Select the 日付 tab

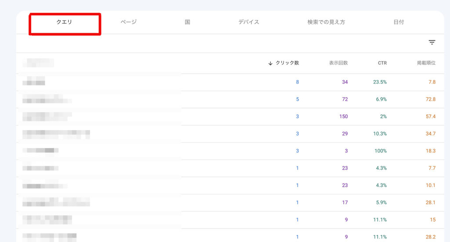[399, 22]
